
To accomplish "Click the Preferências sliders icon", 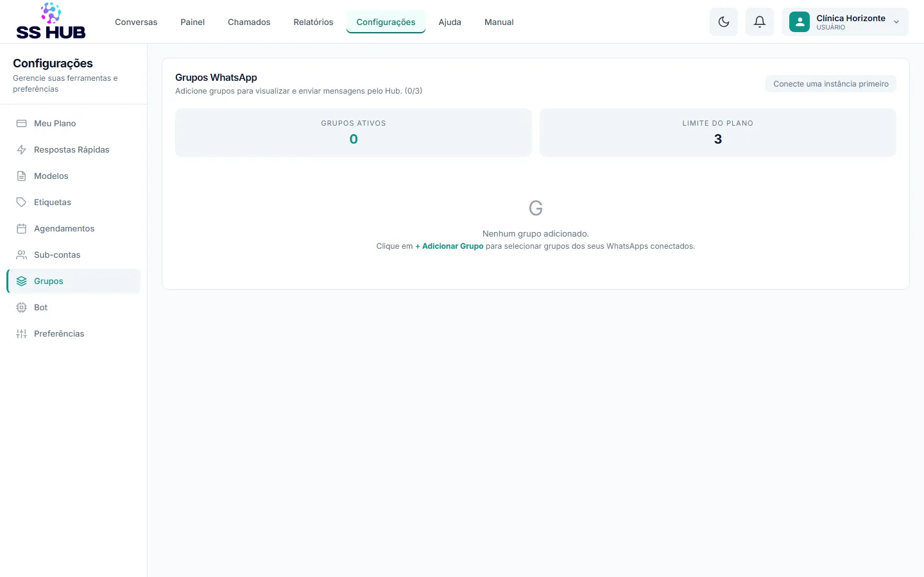I will 21,333.
